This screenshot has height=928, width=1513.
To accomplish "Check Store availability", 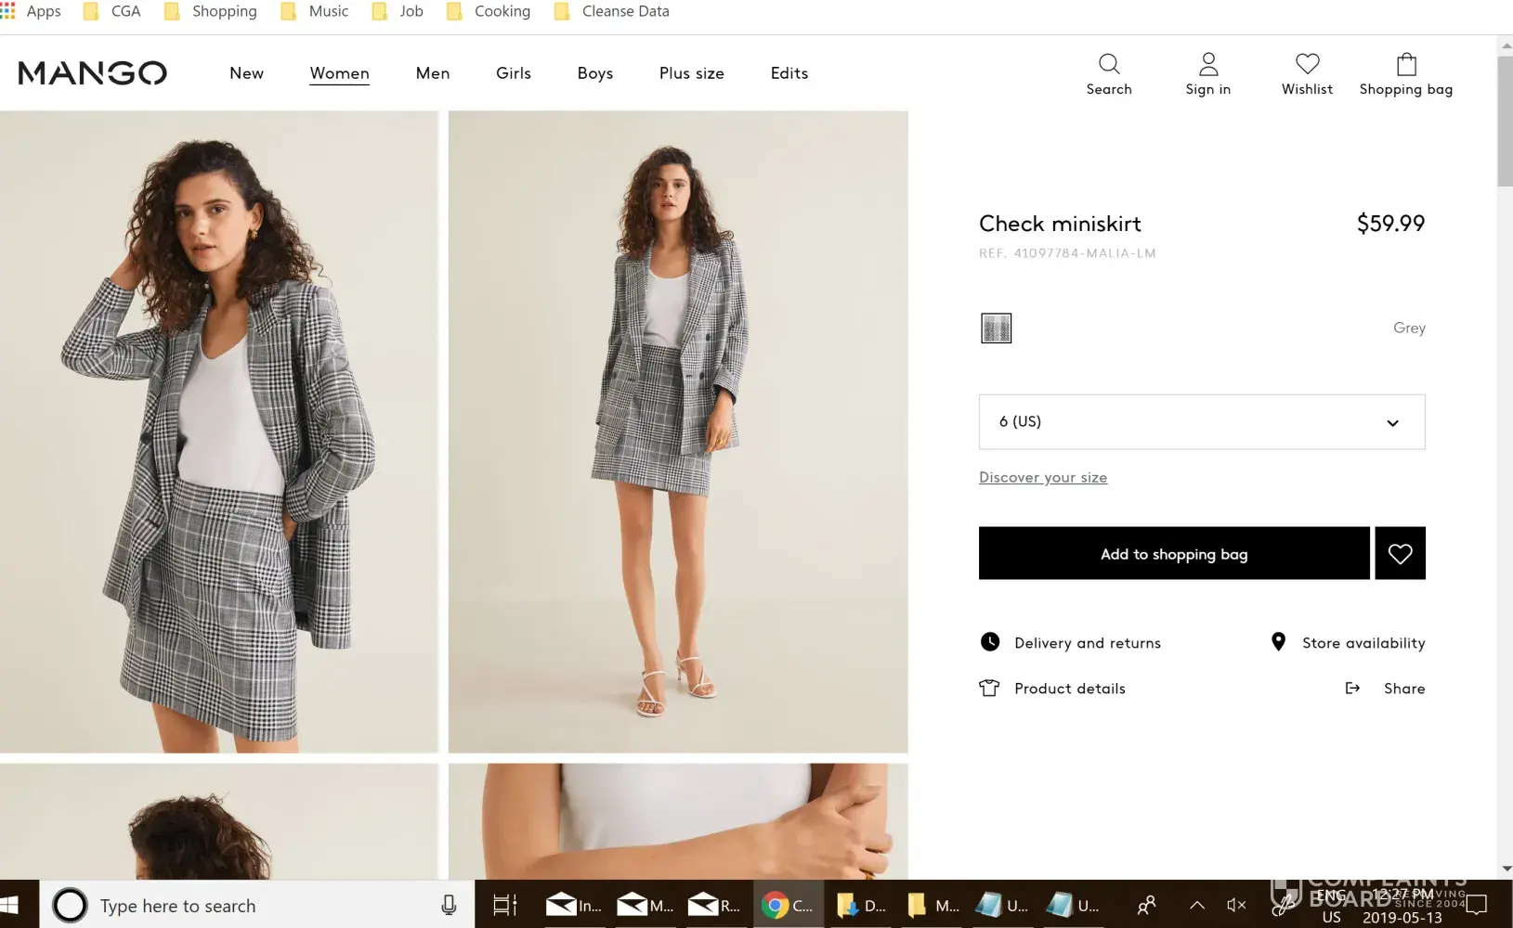I will click(1363, 643).
